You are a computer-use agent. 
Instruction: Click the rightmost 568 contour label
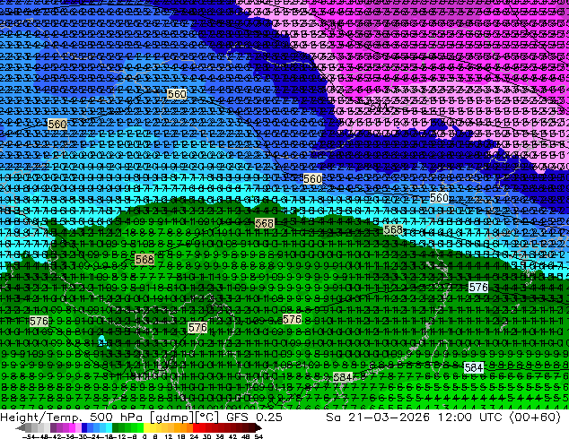click(393, 230)
